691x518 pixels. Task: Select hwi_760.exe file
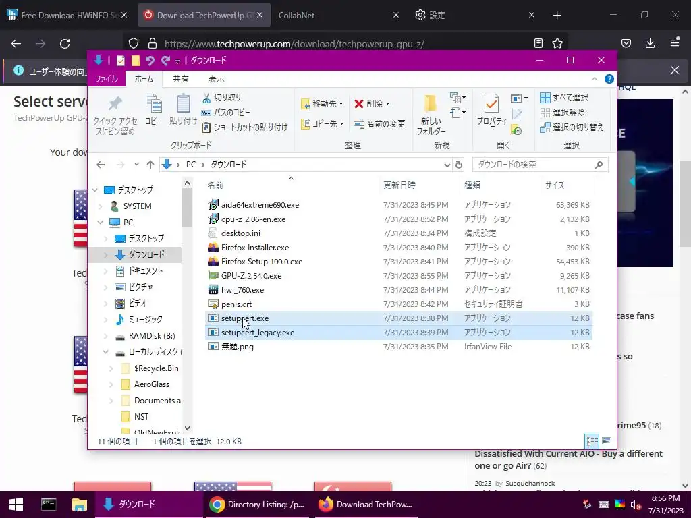click(x=398, y=290)
